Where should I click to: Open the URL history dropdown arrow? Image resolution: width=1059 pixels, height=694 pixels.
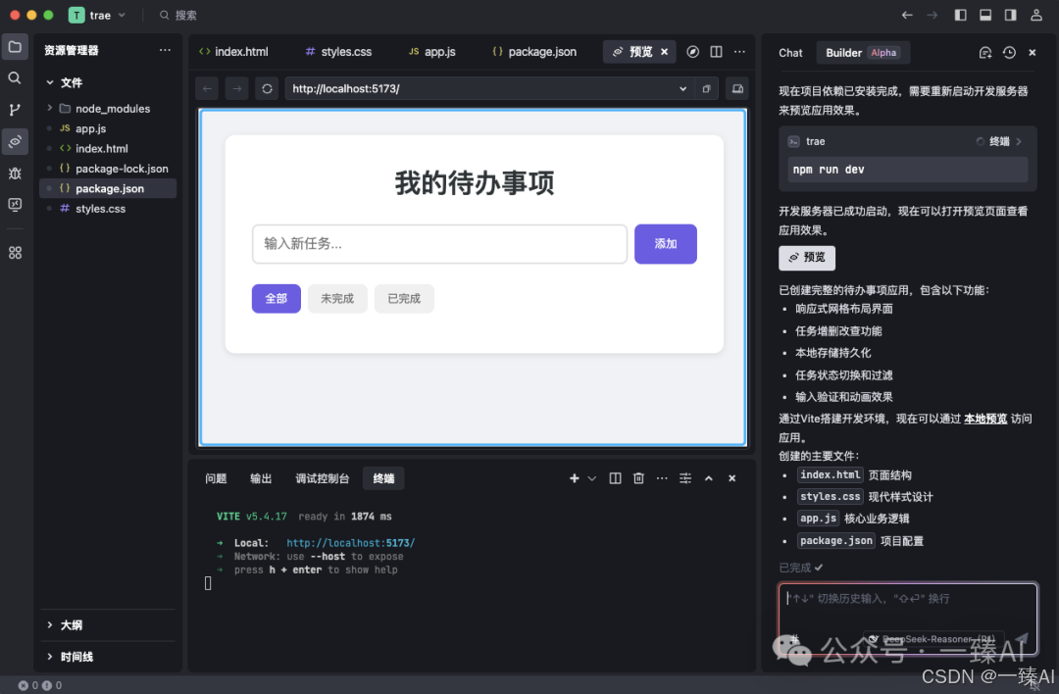click(682, 88)
